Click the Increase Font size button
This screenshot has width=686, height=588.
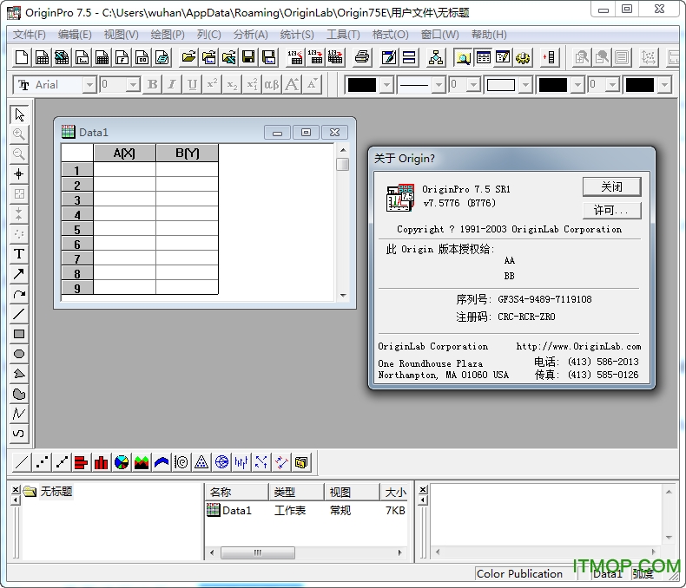click(292, 84)
